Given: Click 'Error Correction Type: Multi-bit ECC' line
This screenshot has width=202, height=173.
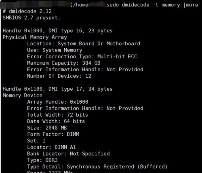Looking at the screenshot, I should click(x=82, y=57).
